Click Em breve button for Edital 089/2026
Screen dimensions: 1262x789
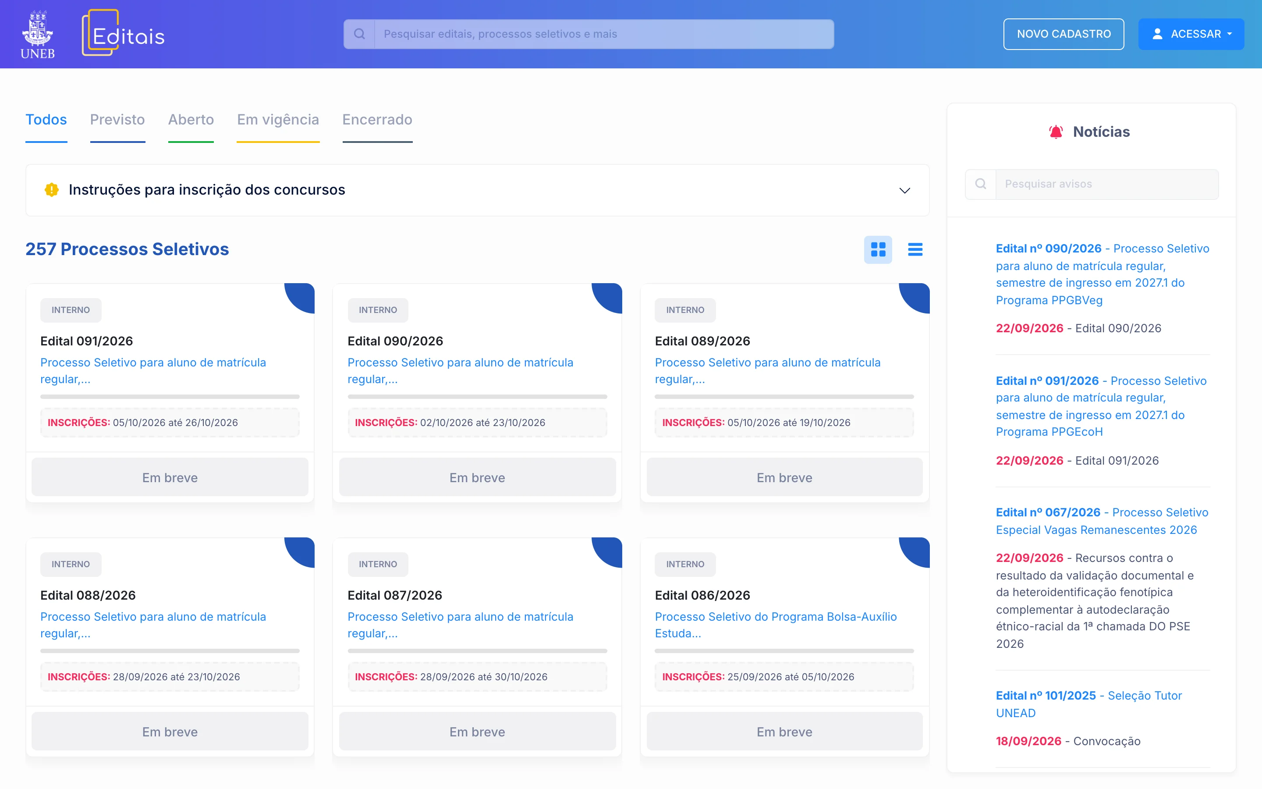tap(784, 477)
